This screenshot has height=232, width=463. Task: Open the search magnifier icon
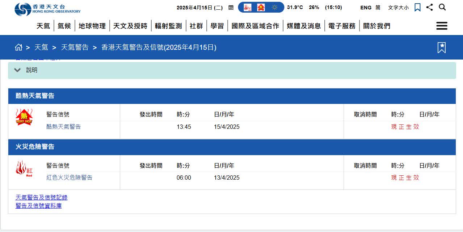pos(442,7)
